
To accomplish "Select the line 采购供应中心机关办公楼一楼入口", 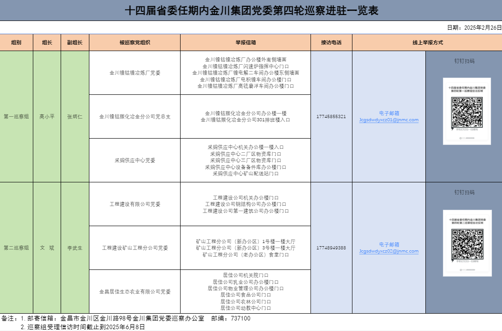I will coord(246,147).
